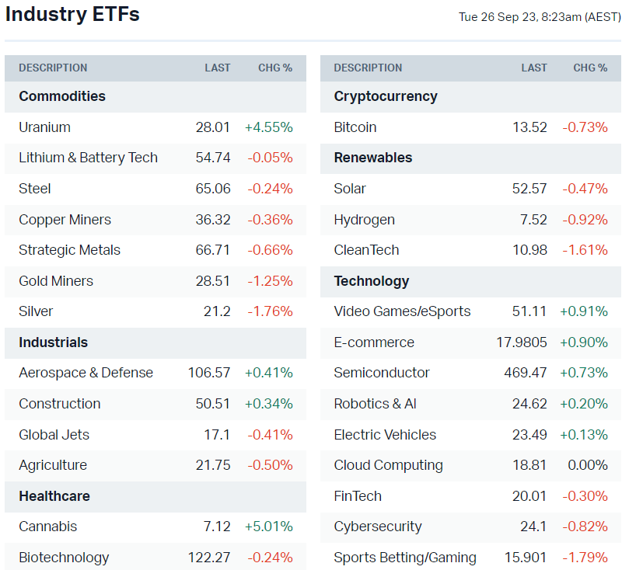
Task: Open the Uranium ETF row
Action: click(x=44, y=127)
